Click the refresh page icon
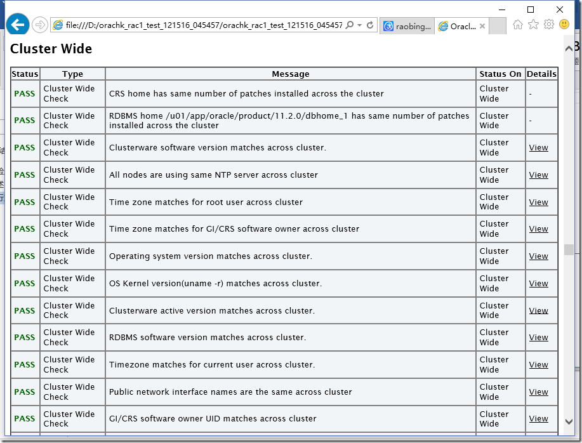Viewport: 582px width, 443px height. click(x=370, y=25)
